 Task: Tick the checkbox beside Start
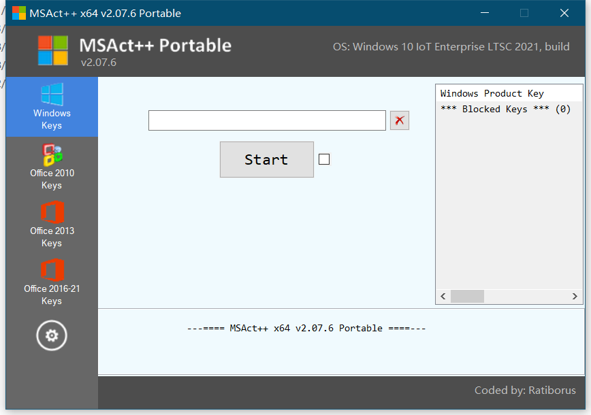point(324,159)
